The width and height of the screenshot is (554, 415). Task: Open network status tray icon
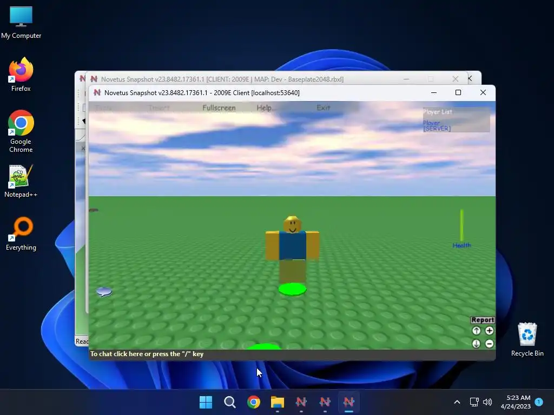[x=474, y=402]
